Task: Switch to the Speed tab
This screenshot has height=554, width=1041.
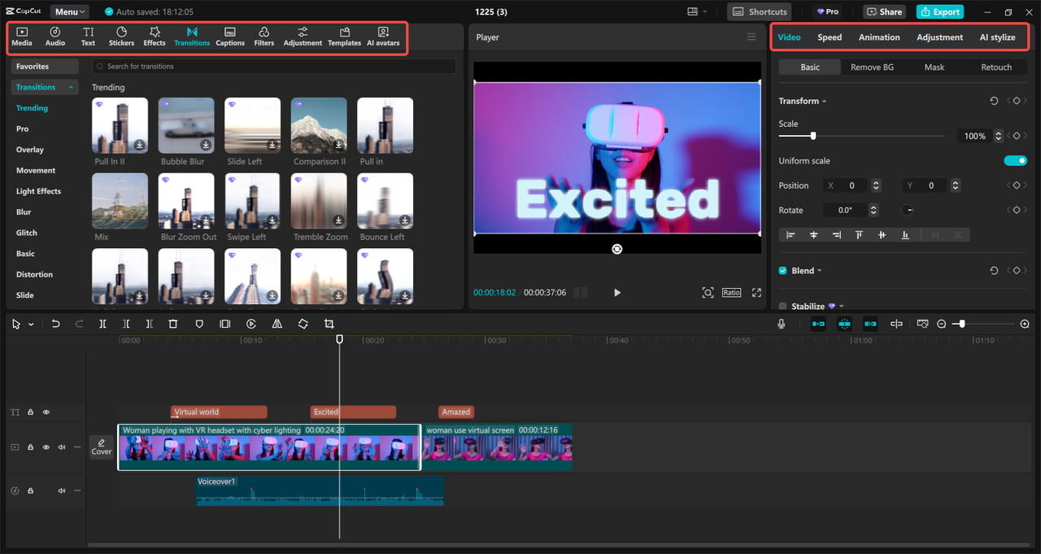Action: pos(830,37)
